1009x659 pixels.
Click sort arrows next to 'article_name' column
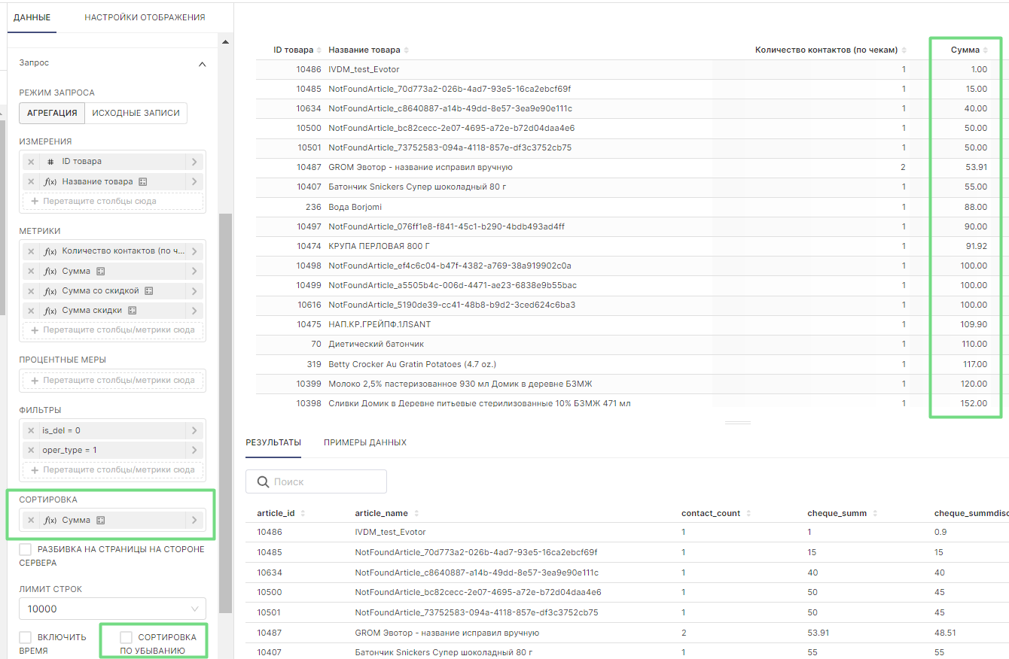click(416, 514)
